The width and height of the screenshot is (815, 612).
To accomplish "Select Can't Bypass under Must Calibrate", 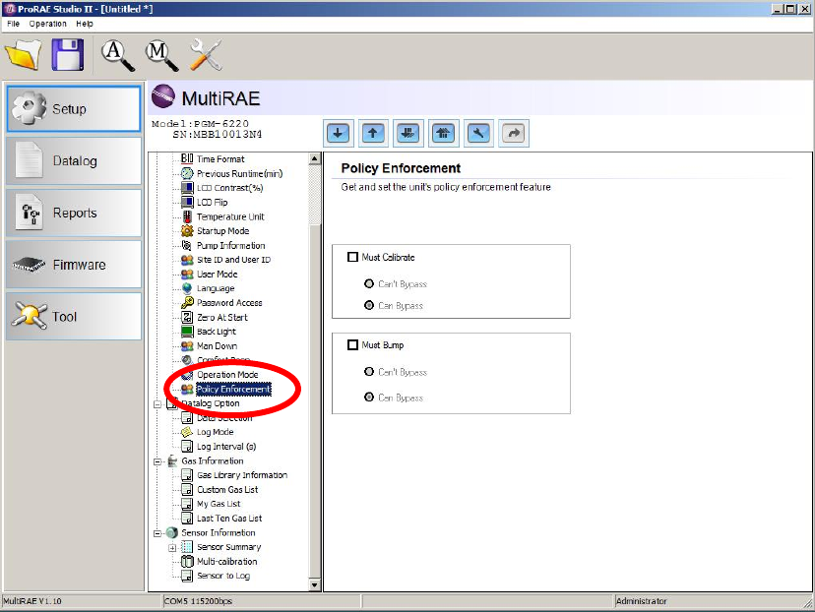I will [369, 283].
